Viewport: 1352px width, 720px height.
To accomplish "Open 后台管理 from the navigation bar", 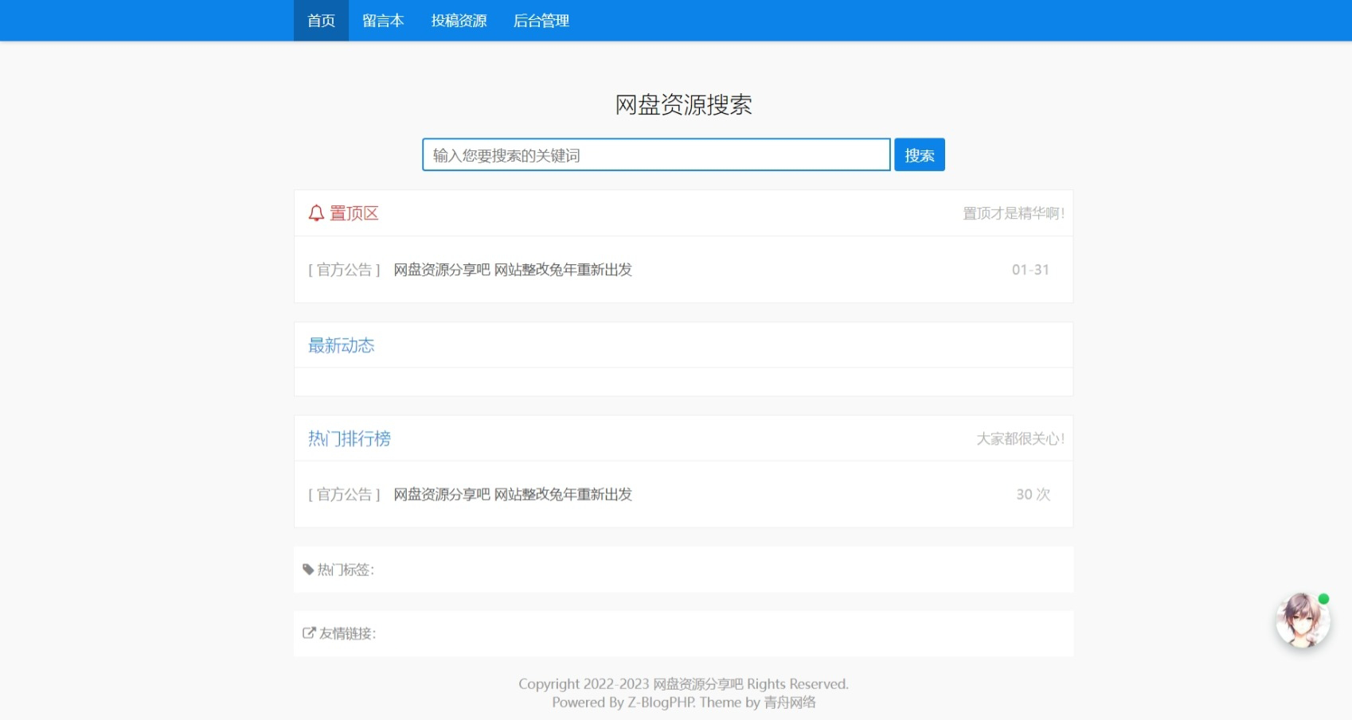I will (541, 21).
